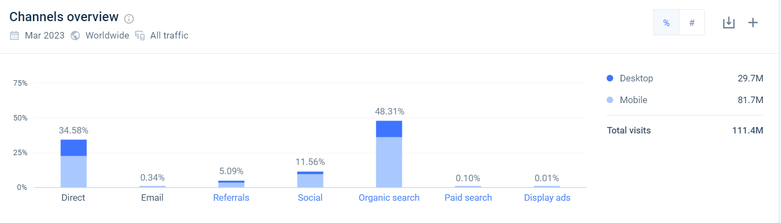
Task: Open the Display ads channel link
Action: [547, 197]
